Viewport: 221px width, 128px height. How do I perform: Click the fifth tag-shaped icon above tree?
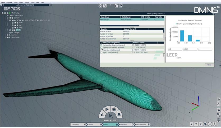(19, 9)
